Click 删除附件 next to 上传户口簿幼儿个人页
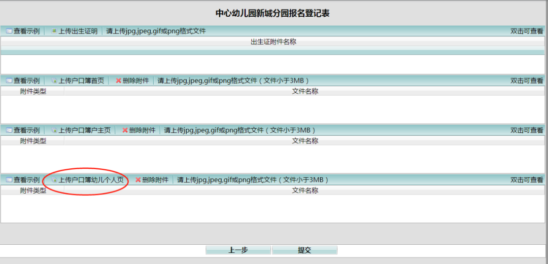548x264 pixels. [152, 180]
